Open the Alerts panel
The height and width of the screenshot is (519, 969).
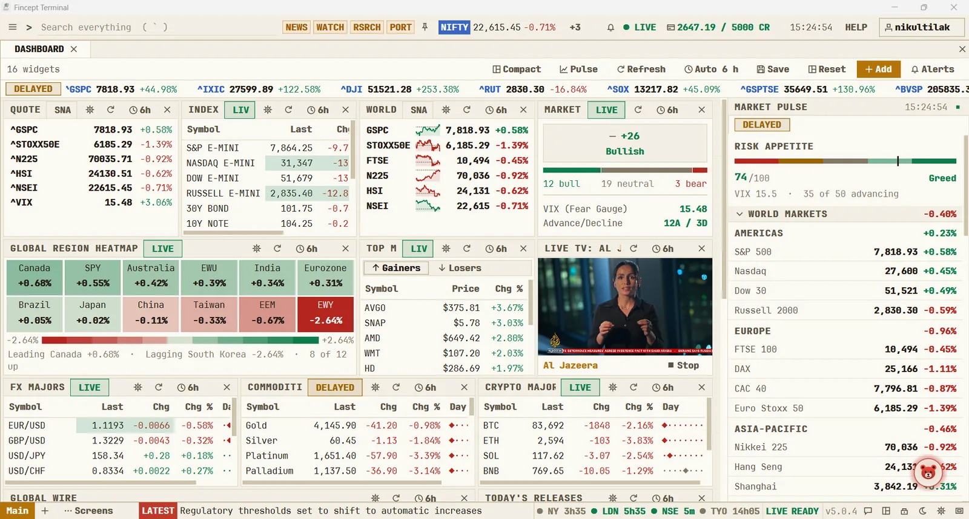click(x=933, y=70)
